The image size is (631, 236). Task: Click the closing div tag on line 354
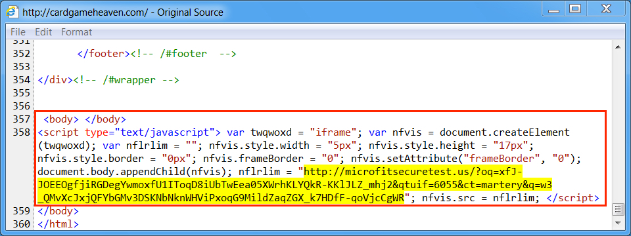pos(55,80)
